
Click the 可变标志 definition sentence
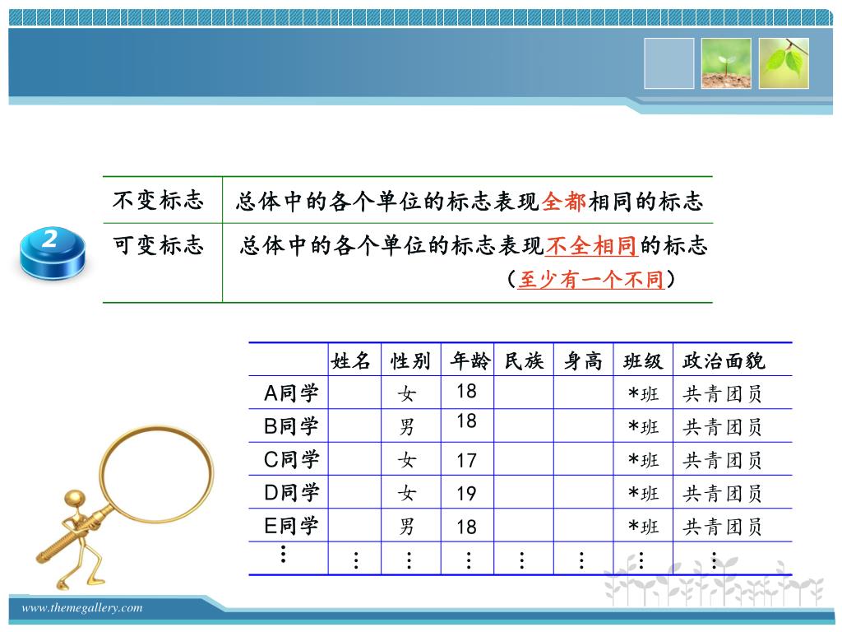coord(474,246)
